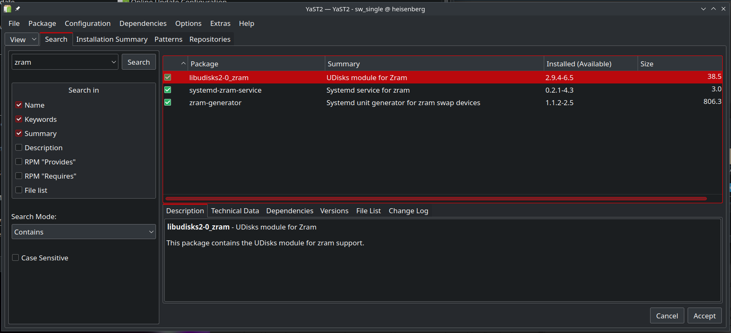Toggle install status icon for libudisks2-0_zram

168,77
